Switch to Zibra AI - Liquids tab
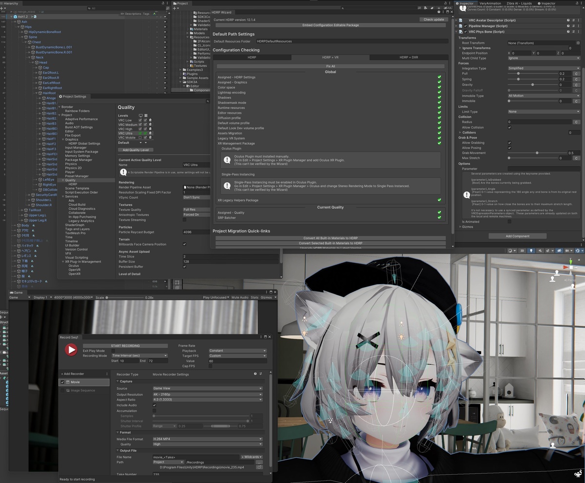585x483 pixels. coord(520,3)
